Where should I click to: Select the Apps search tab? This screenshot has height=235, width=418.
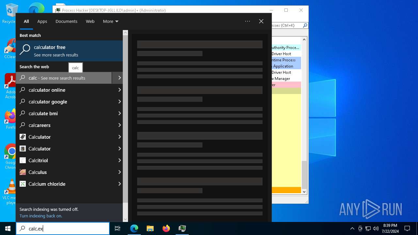tap(42, 21)
